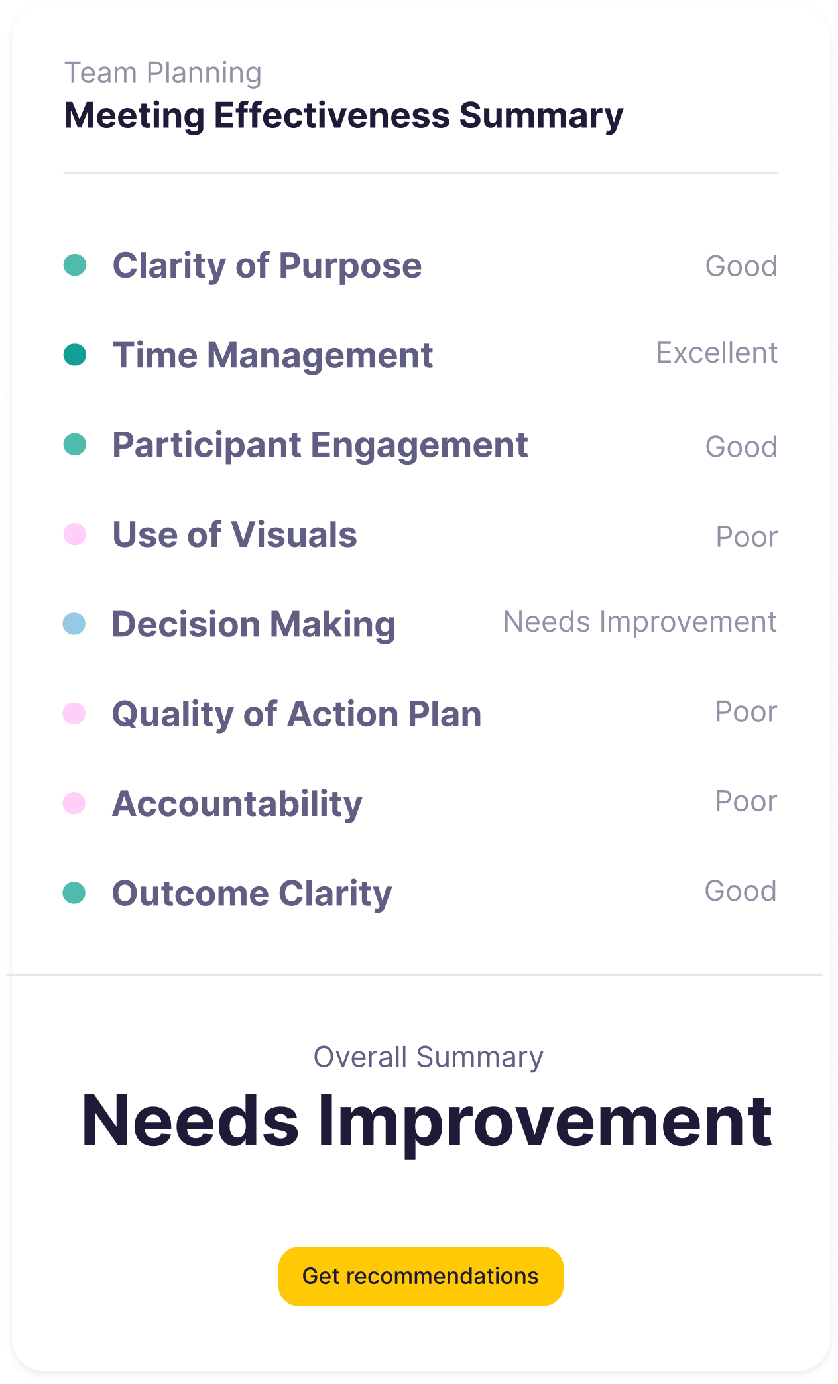The height and width of the screenshot is (1384, 838).
Task: Click the dark teal dot beside Time Management
Action: 75,355
